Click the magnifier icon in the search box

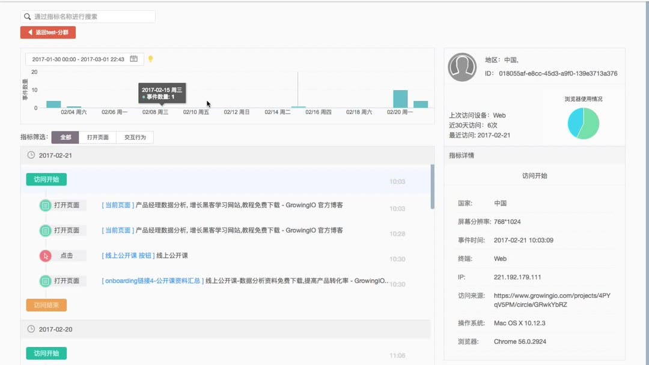(28, 16)
